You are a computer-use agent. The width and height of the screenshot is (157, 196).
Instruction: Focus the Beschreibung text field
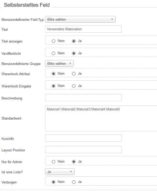click(83, 98)
